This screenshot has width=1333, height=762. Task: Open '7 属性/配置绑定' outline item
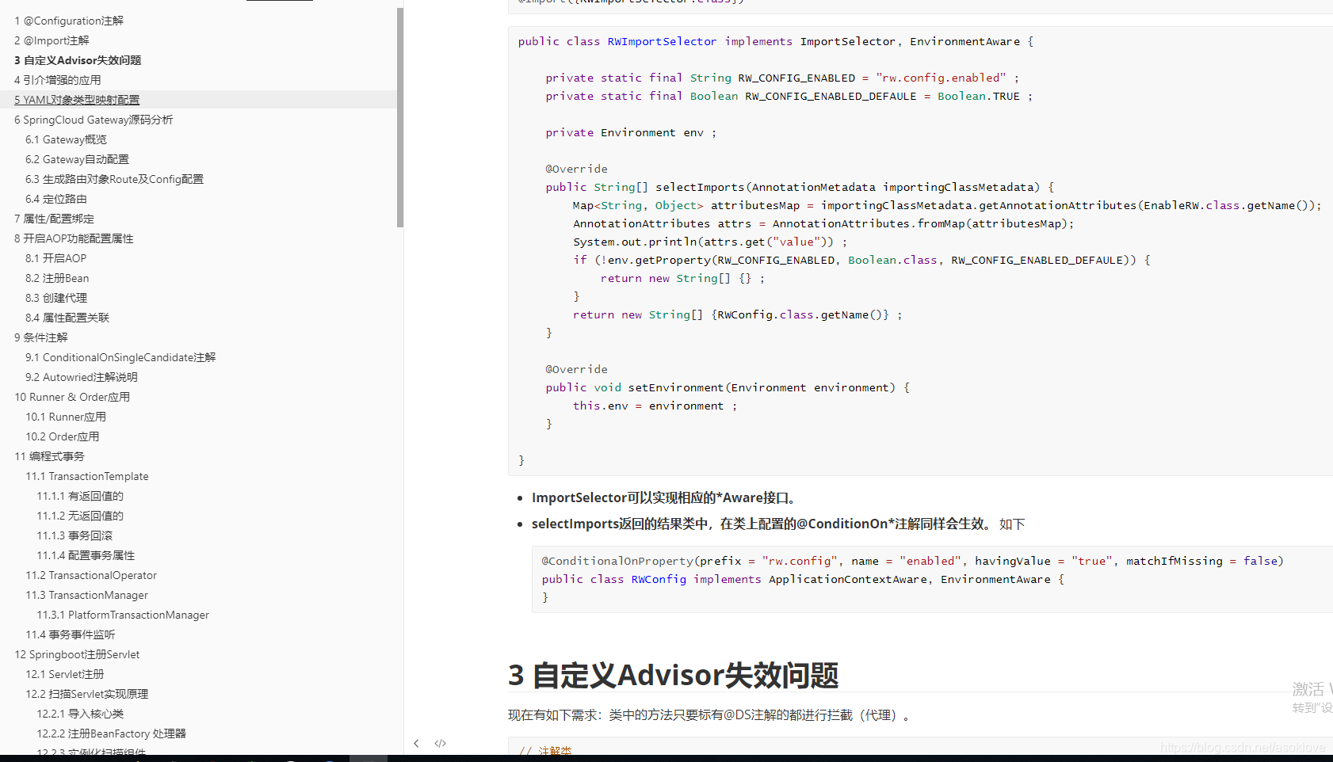pos(54,219)
